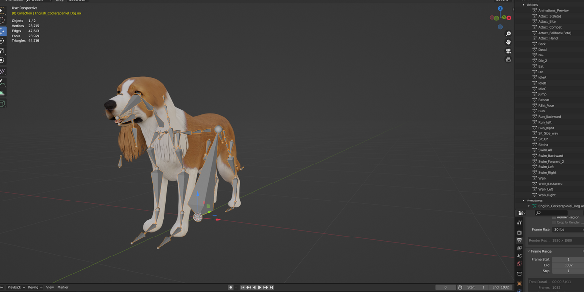Open the Object properties tab
Viewport: 584px width, 292px height.
pyautogui.click(x=519, y=283)
